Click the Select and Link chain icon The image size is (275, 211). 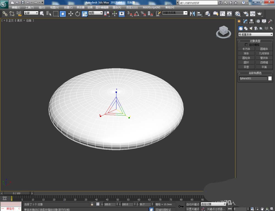tap(5, 13)
